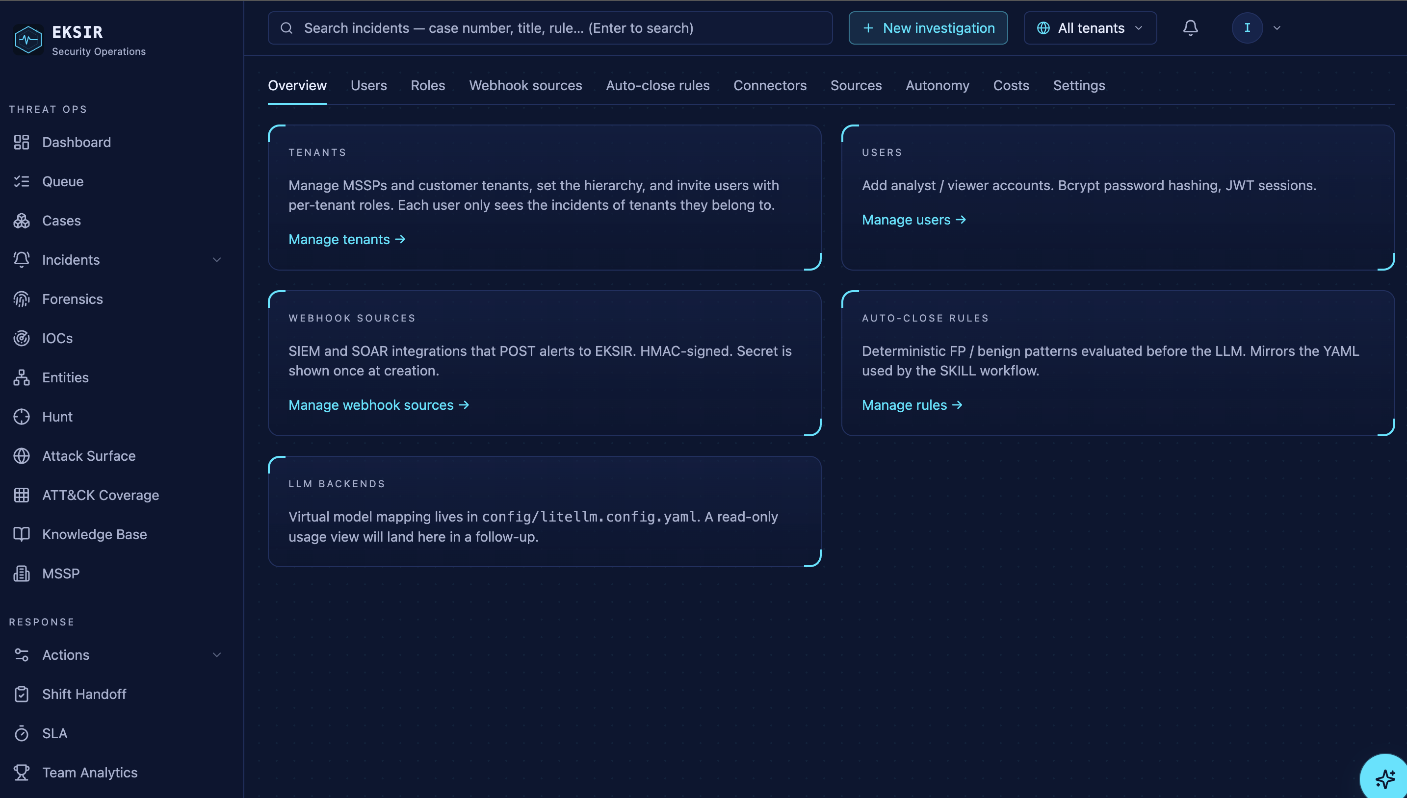Expand the Incidents submenu chevron
The image size is (1407, 798).
click(x=217, y=260)
